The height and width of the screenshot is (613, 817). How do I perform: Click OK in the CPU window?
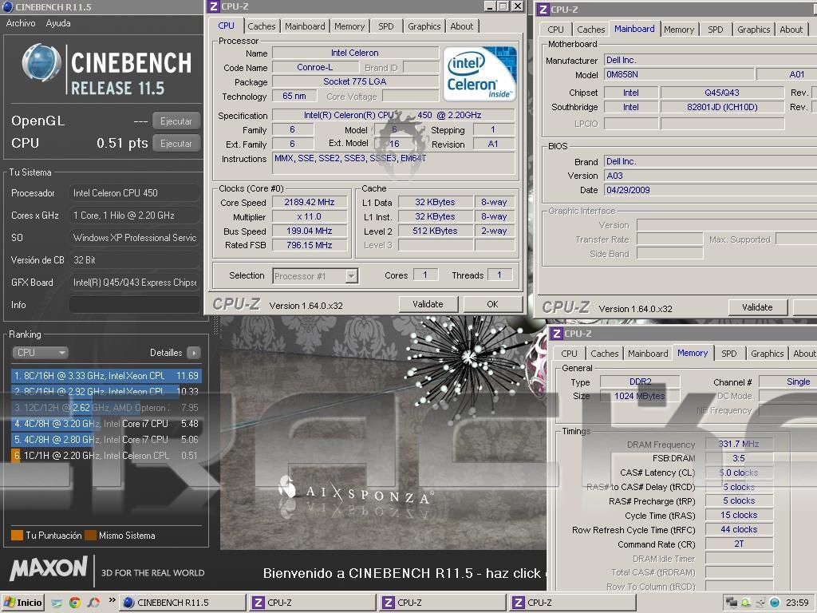tap(492, 304)
